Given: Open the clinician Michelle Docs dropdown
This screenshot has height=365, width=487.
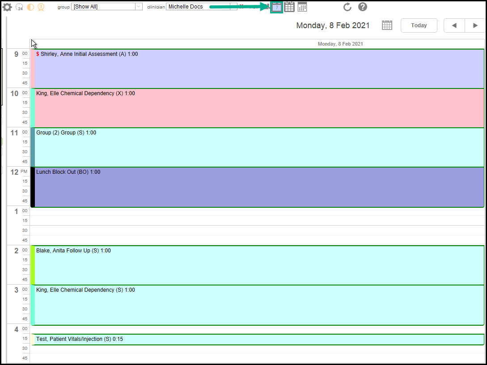Looking at the screenshot, I should click(233, 7).
